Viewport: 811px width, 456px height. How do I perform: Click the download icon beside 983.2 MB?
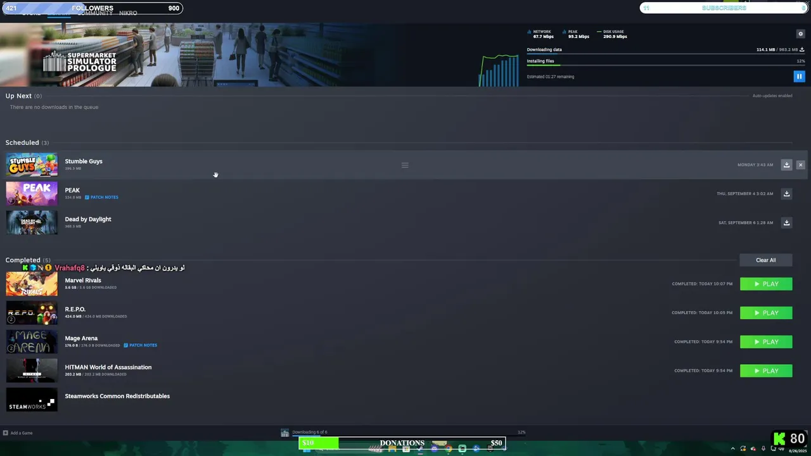click(802, 49)
